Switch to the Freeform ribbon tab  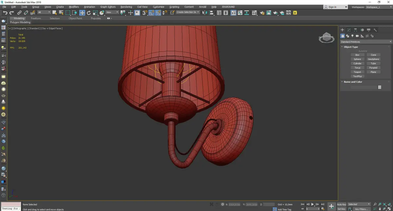tap(36, 19)
